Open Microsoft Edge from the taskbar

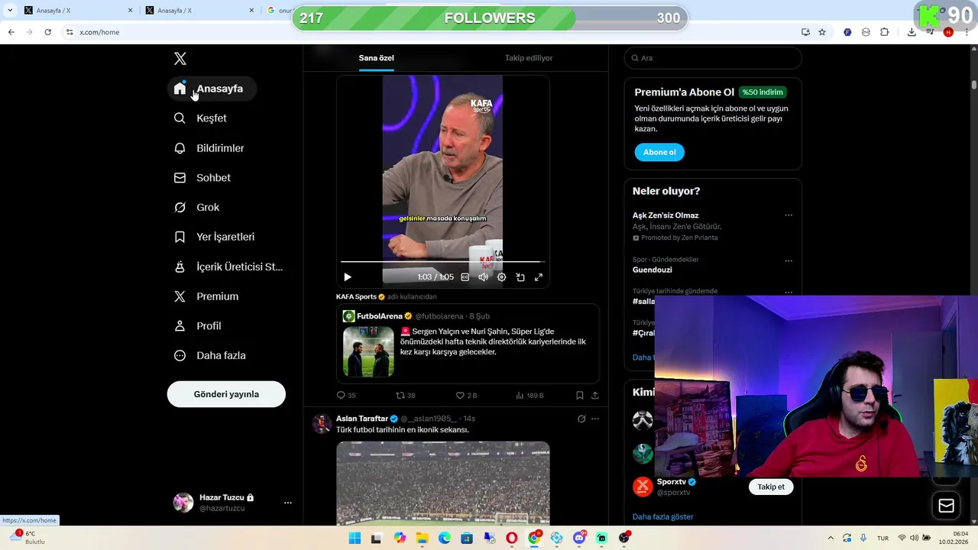(445, 539)
